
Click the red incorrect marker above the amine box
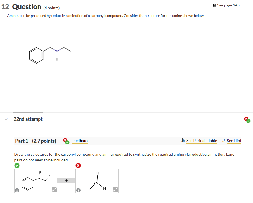pos(78,165)
